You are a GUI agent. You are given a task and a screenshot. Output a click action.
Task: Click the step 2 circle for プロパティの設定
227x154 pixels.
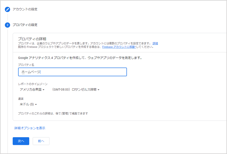8,25
